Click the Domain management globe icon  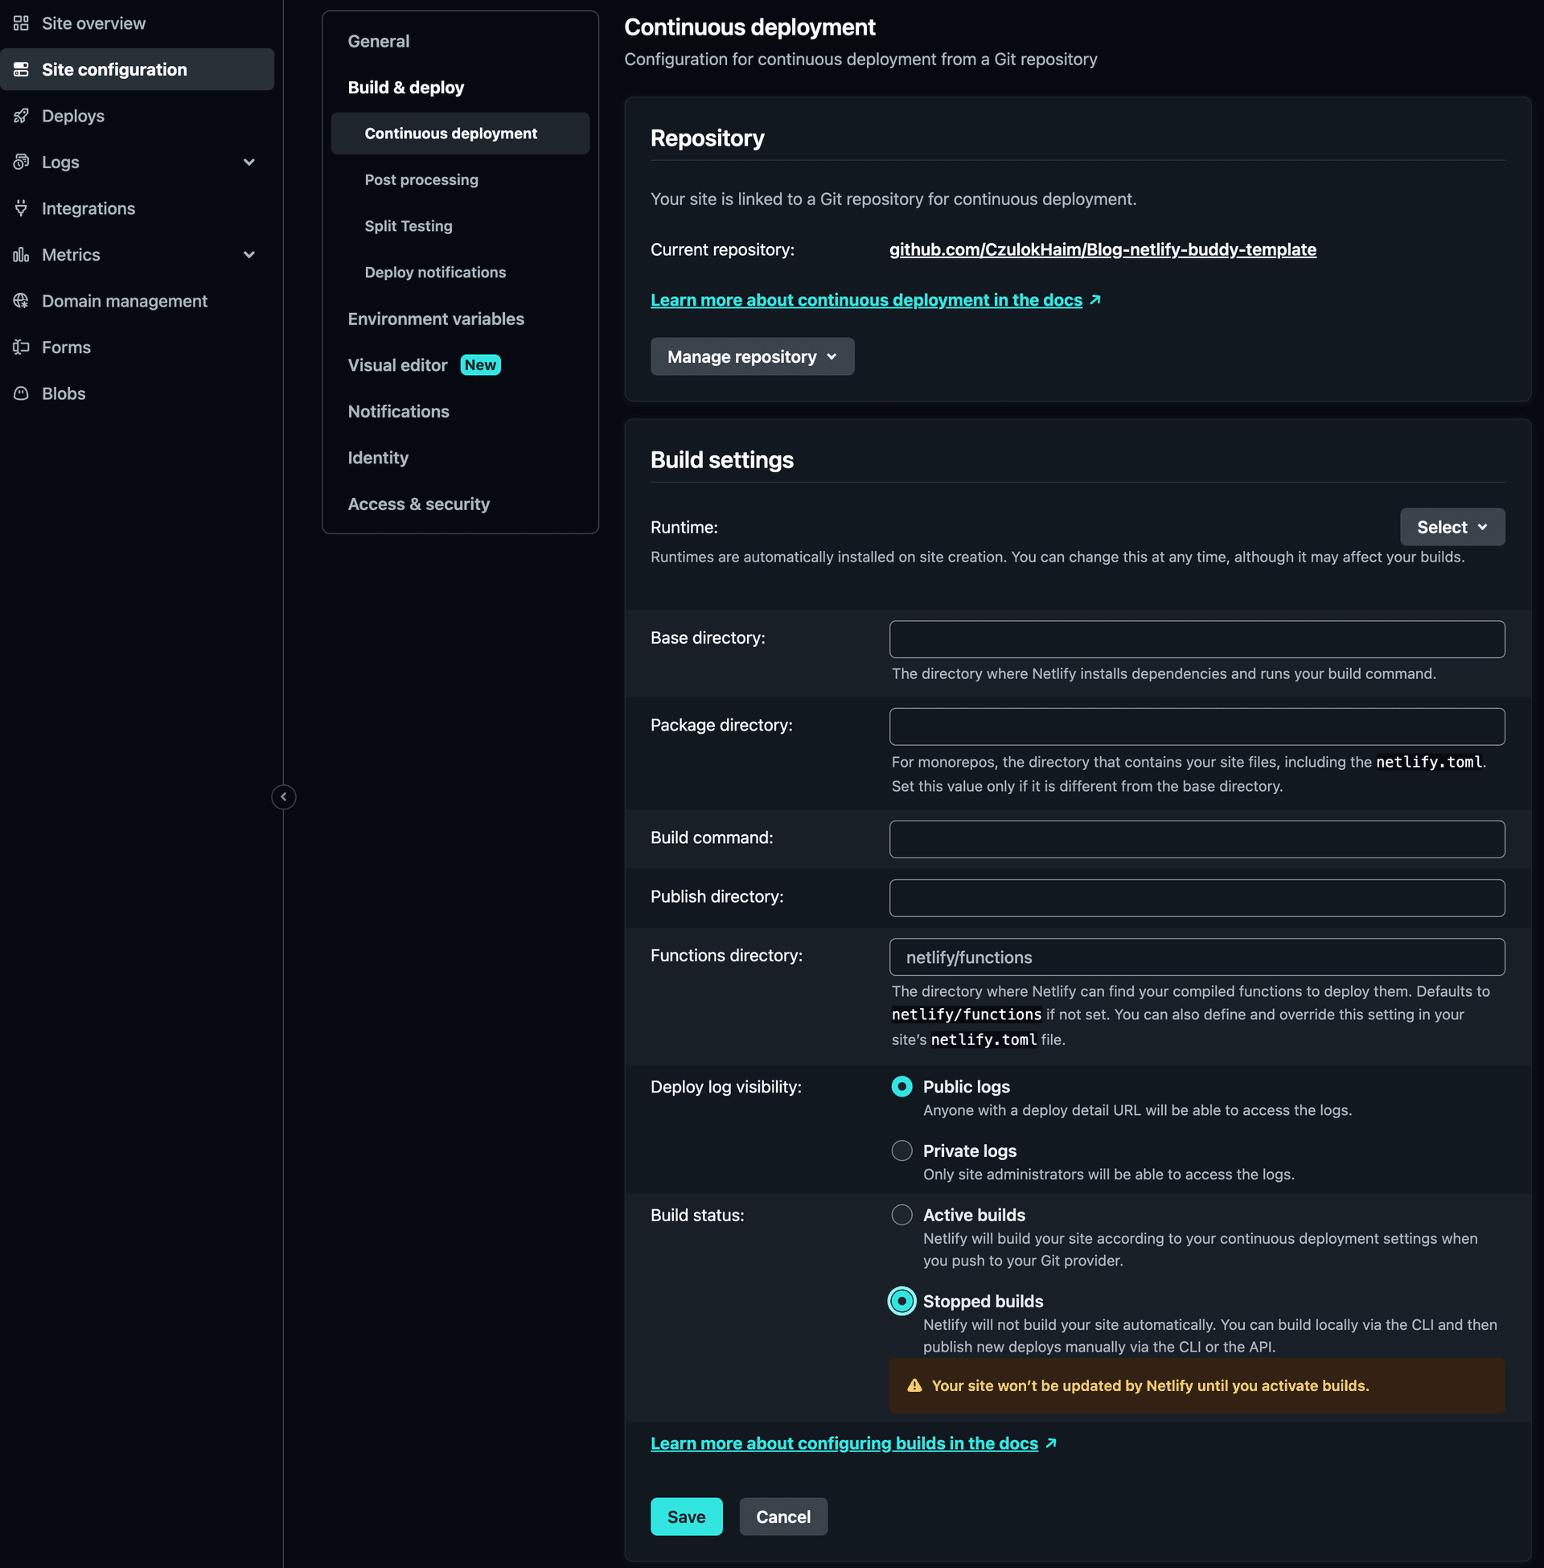[x=21, y=300]
